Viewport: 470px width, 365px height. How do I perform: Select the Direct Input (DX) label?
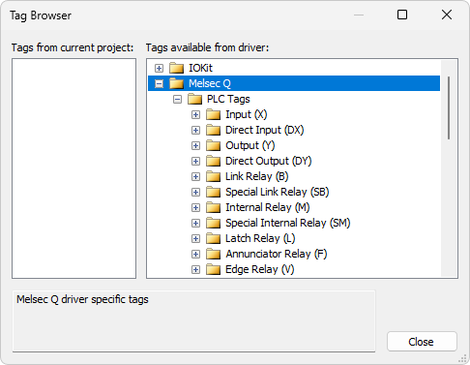click(265, 130)
